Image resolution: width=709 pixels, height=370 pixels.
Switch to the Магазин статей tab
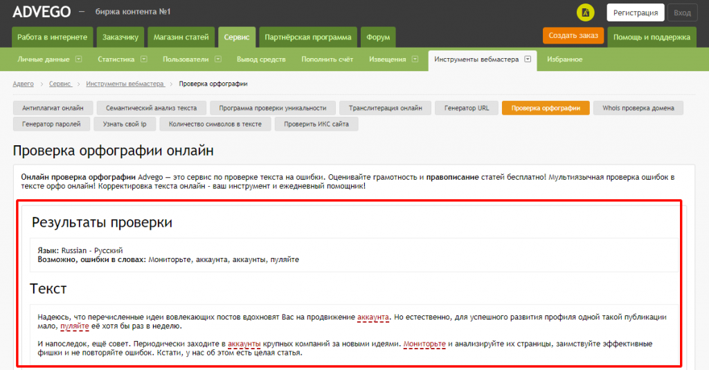(x=181, y=37)
